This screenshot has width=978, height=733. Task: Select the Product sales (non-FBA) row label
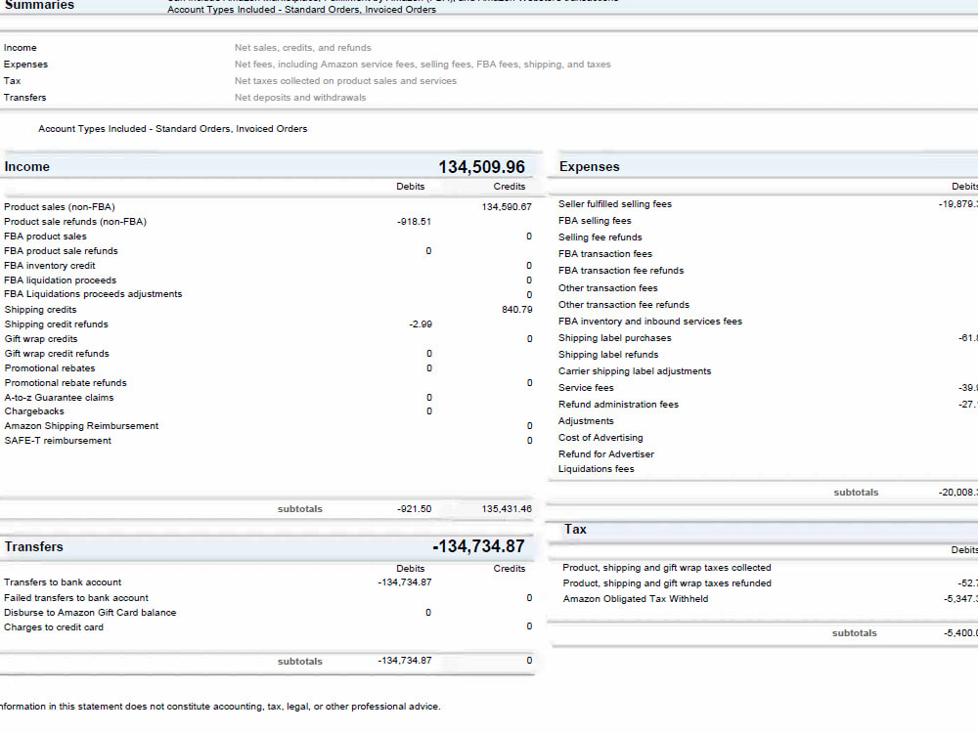coord(60,207)
